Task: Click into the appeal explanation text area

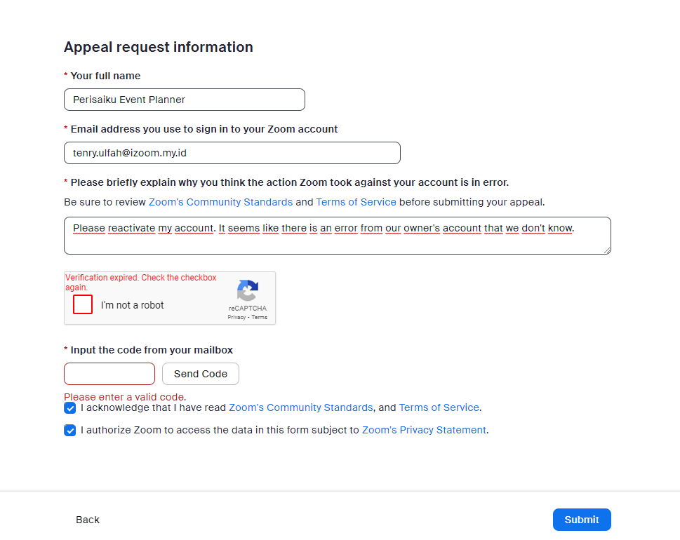Action: [338, 236]
